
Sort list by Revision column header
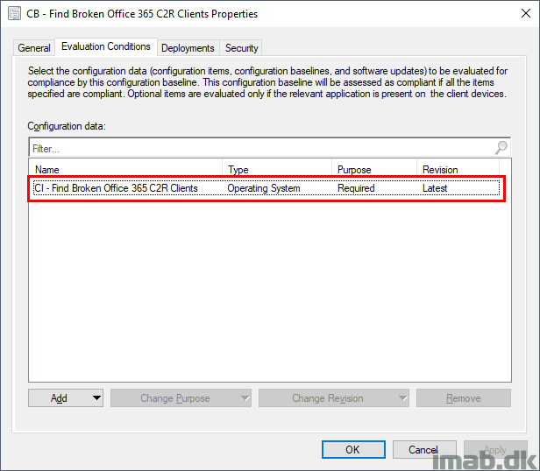click(x=458, y=170)
